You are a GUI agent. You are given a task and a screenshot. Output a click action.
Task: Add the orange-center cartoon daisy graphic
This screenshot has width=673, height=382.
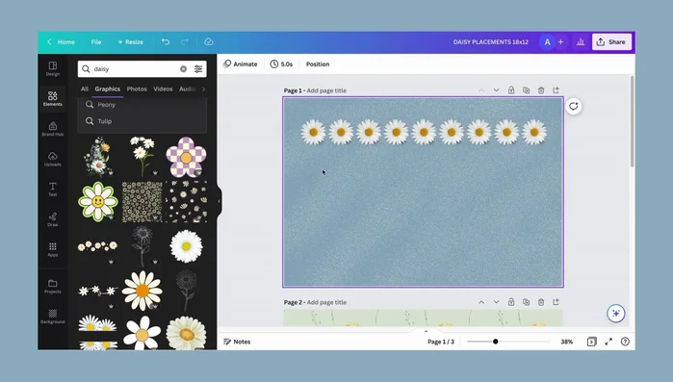[142, 291]
